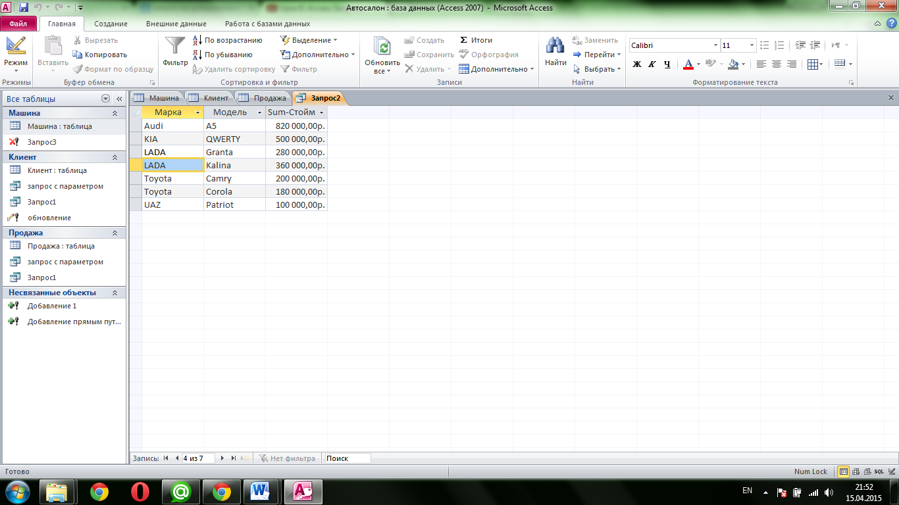Click Нет фильтра indicator
This screenshot has width=899, height=505.
pyautogui.click(x=288, y=458)
